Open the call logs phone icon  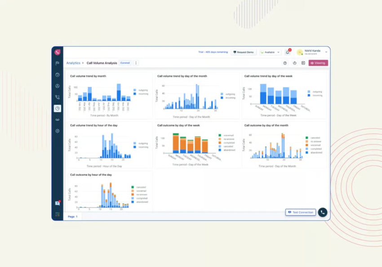58,97
